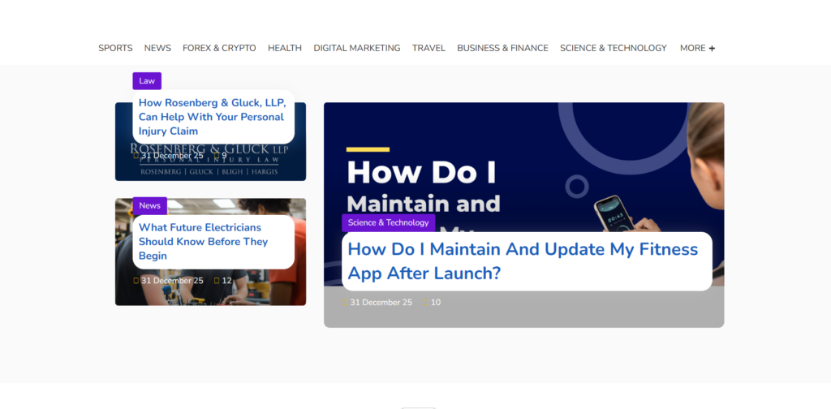The width and height of the screenshot is (831, 409).
Task: Click the views icon beside 12
Action: (x=217, y=281)
